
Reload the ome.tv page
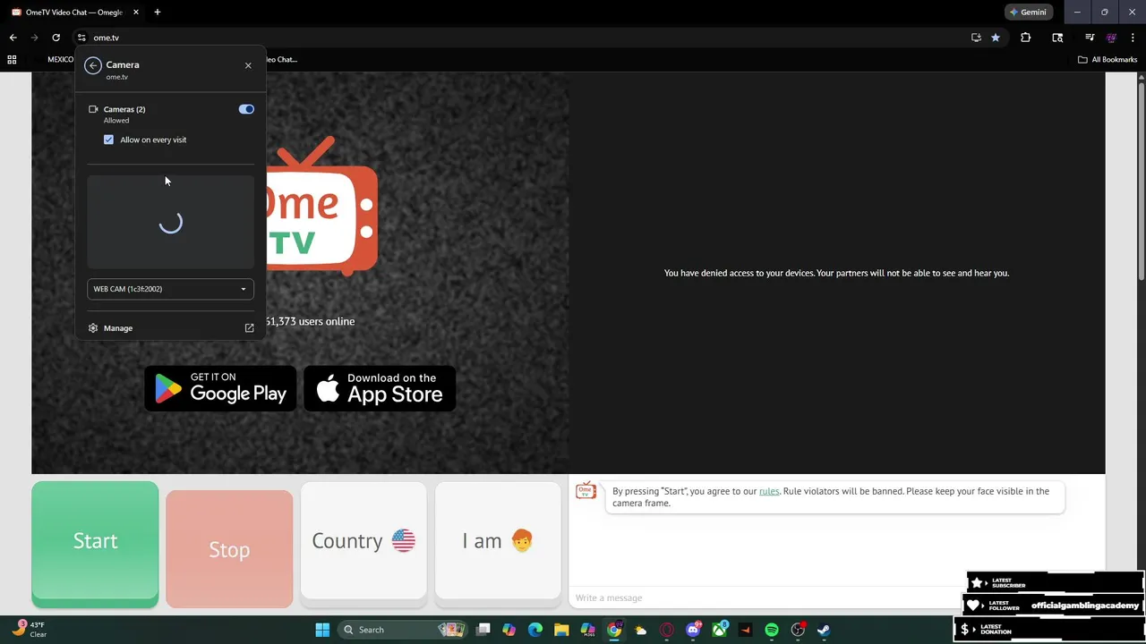56,38
